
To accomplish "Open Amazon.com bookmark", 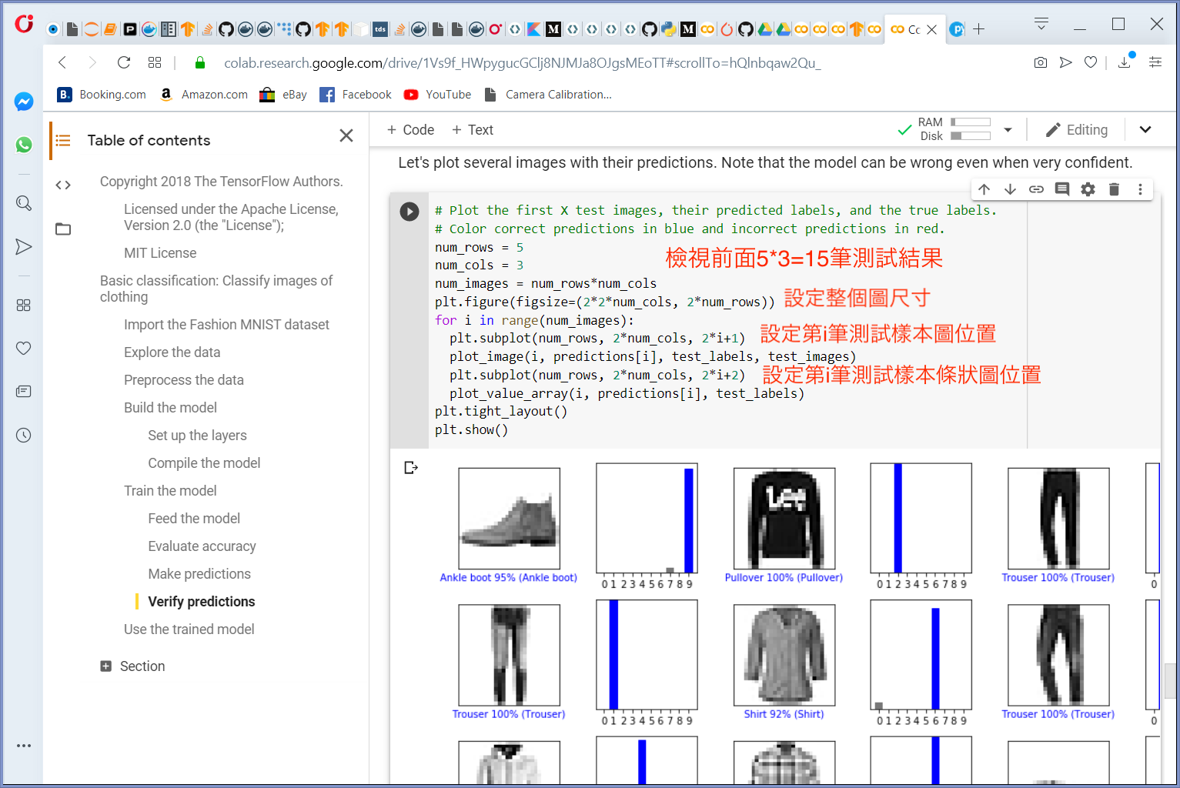I will pos(204,95).
